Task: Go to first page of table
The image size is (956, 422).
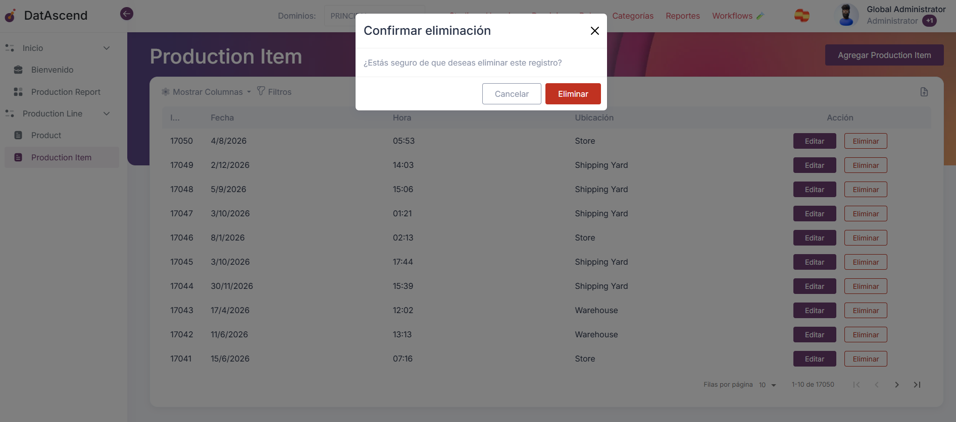Action: point(857,385)
